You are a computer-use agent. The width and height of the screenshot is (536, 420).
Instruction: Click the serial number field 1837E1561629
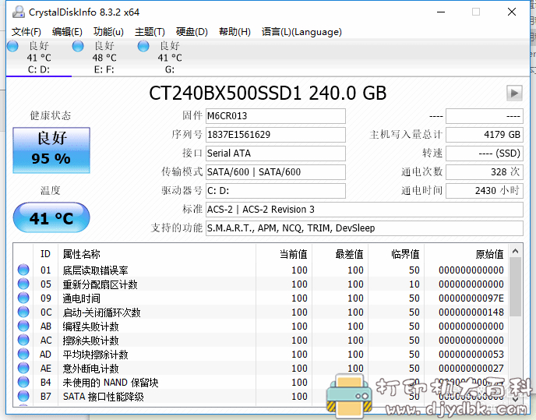pyautogui.click(x=276, y=135)
